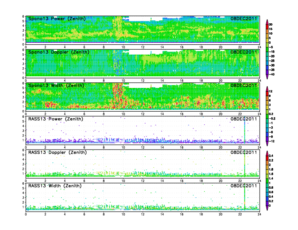Click the 08DEC2011 date in Spano13 Power panel

tap(244, 19)
